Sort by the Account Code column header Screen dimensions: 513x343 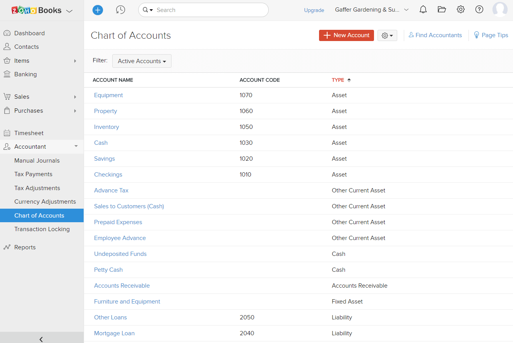(260, 80)
